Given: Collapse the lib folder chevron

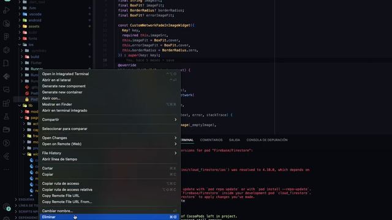Looking at the screenshot, I should 20,106.
